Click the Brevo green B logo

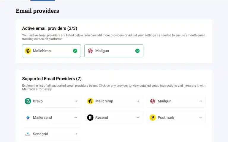(x=28, y=101)
